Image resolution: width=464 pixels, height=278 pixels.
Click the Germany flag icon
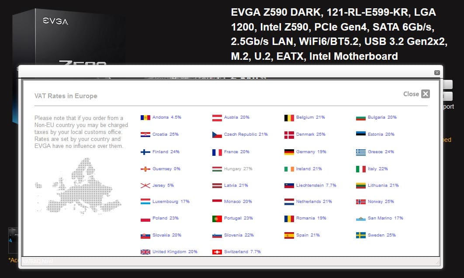pos(289,152)
